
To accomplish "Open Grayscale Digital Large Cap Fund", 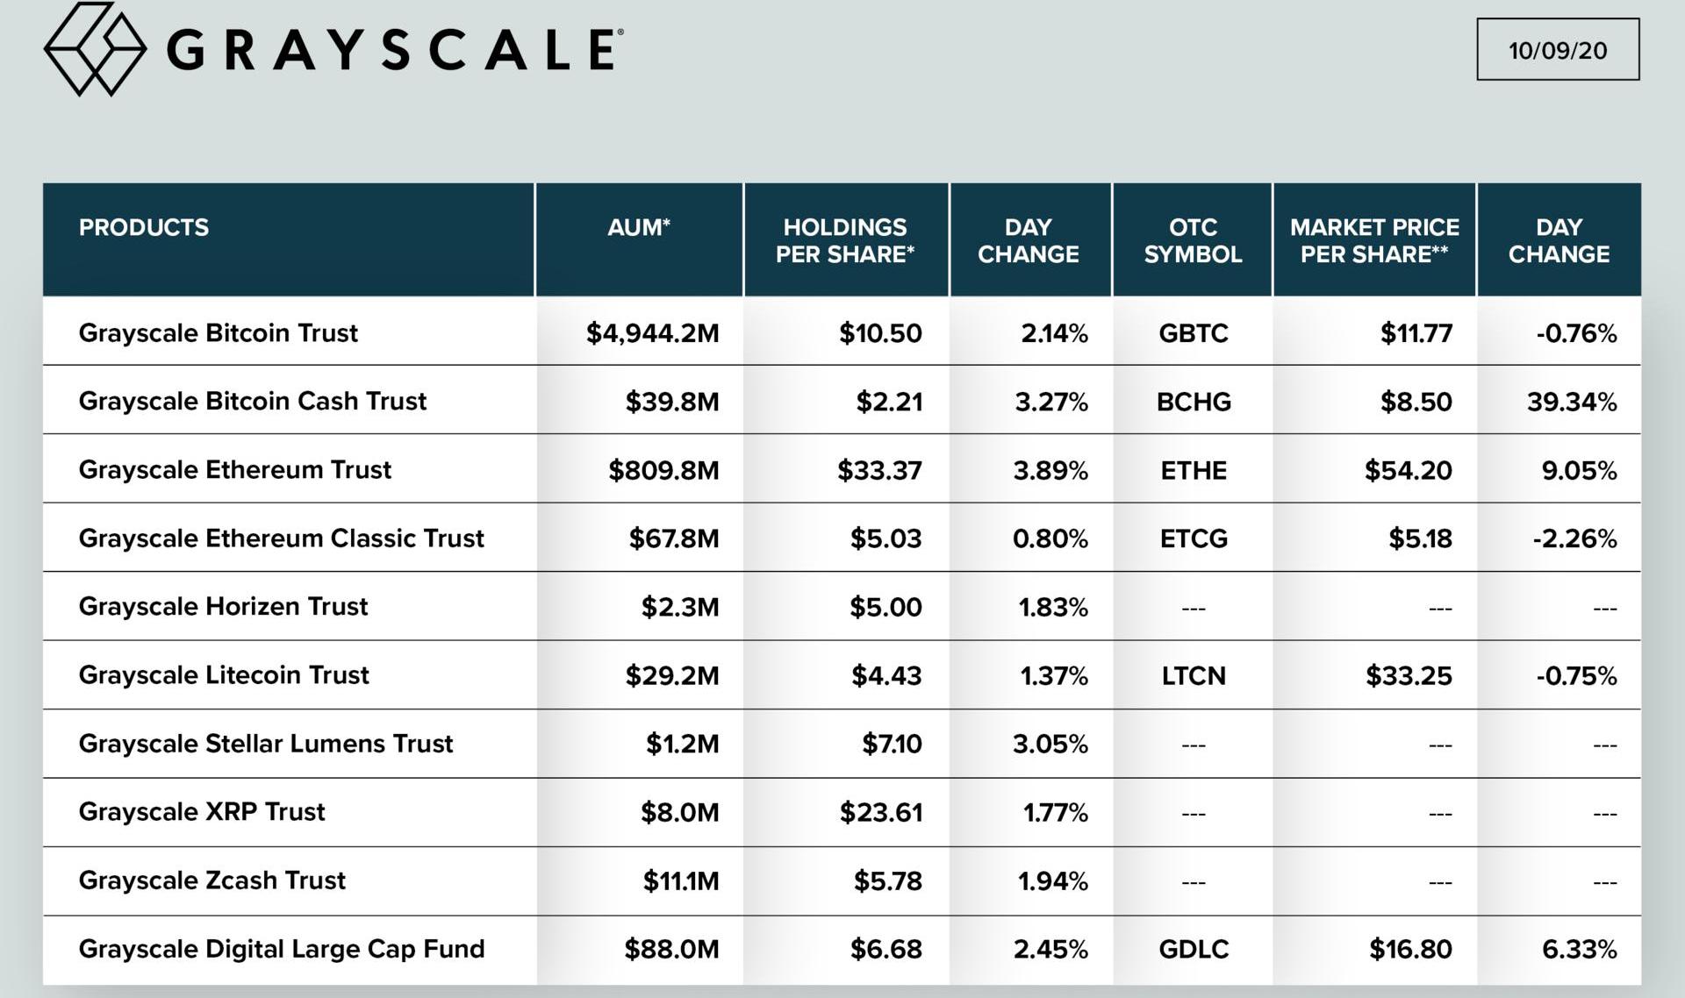I will click(x=282, y=949).
